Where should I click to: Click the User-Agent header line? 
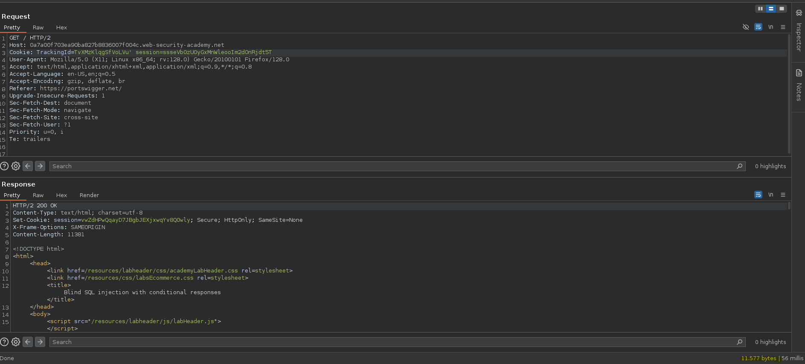(149, 60)
